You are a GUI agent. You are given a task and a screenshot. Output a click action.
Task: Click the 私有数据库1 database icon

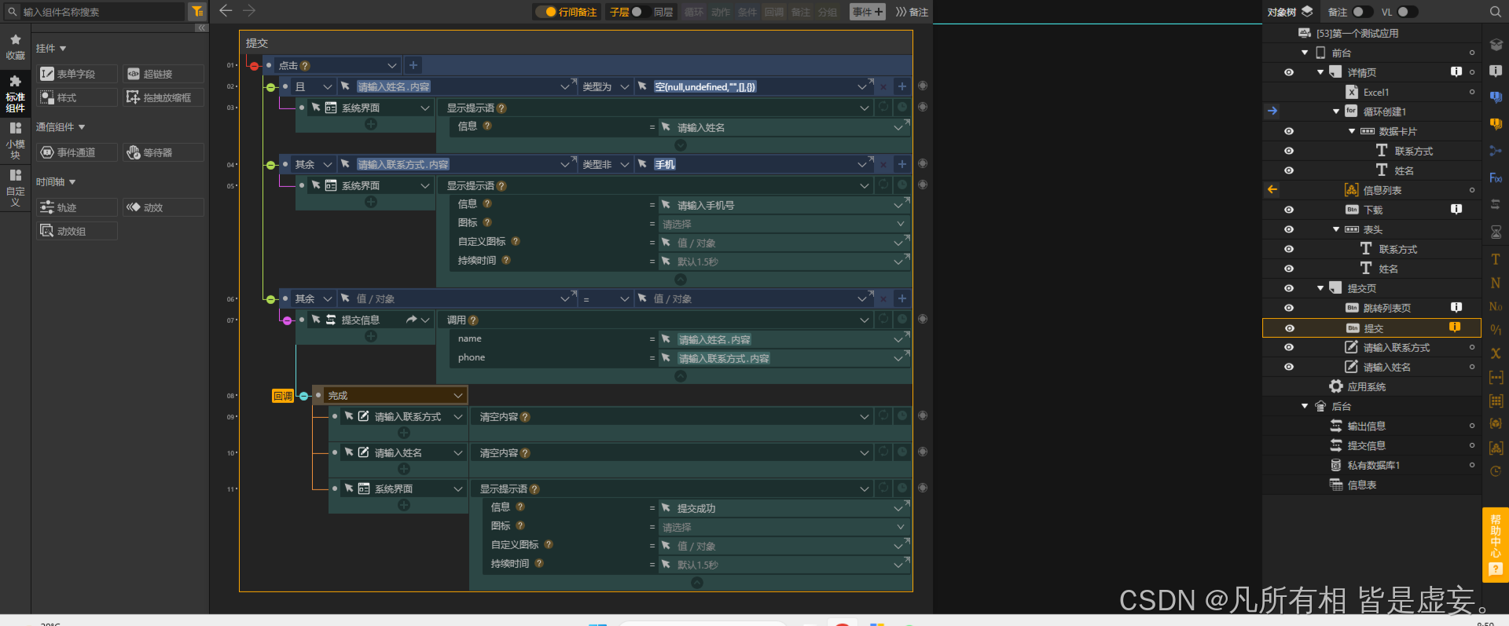pos(1336,465)
